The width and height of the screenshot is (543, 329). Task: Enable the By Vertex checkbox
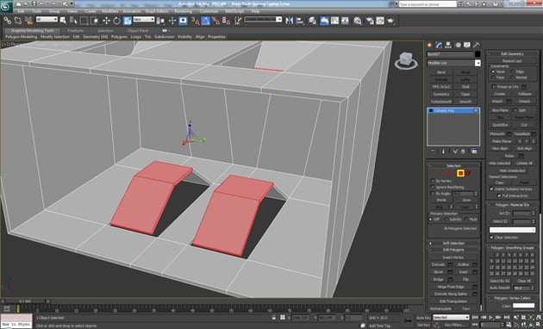(x=433, y=181)
